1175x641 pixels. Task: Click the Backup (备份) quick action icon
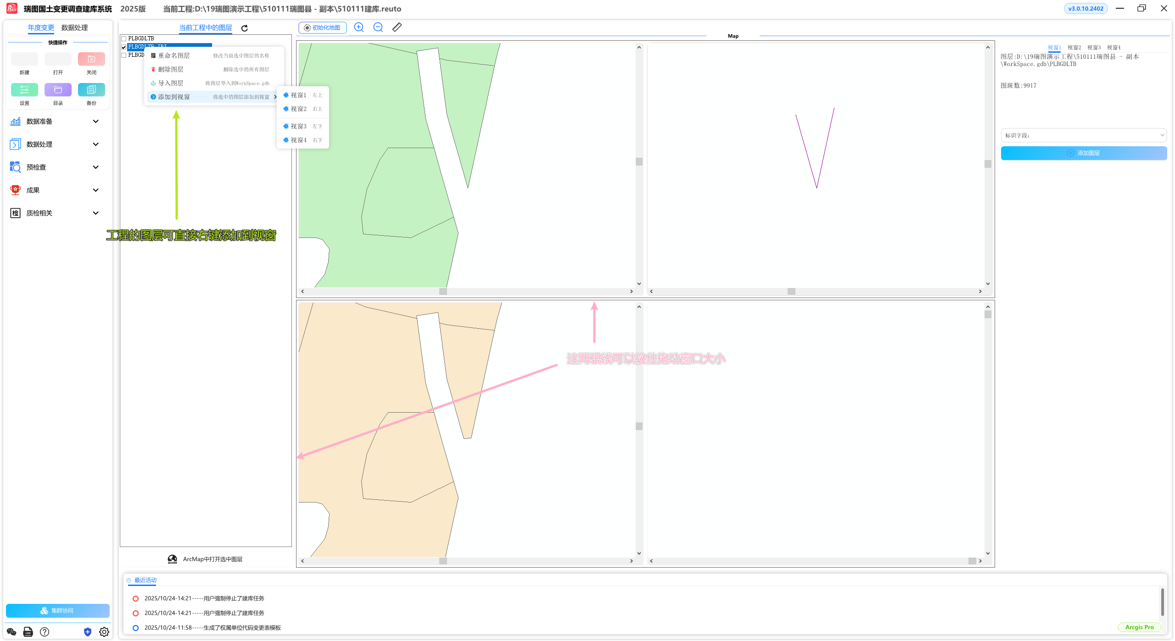click(x=91, y=90)
